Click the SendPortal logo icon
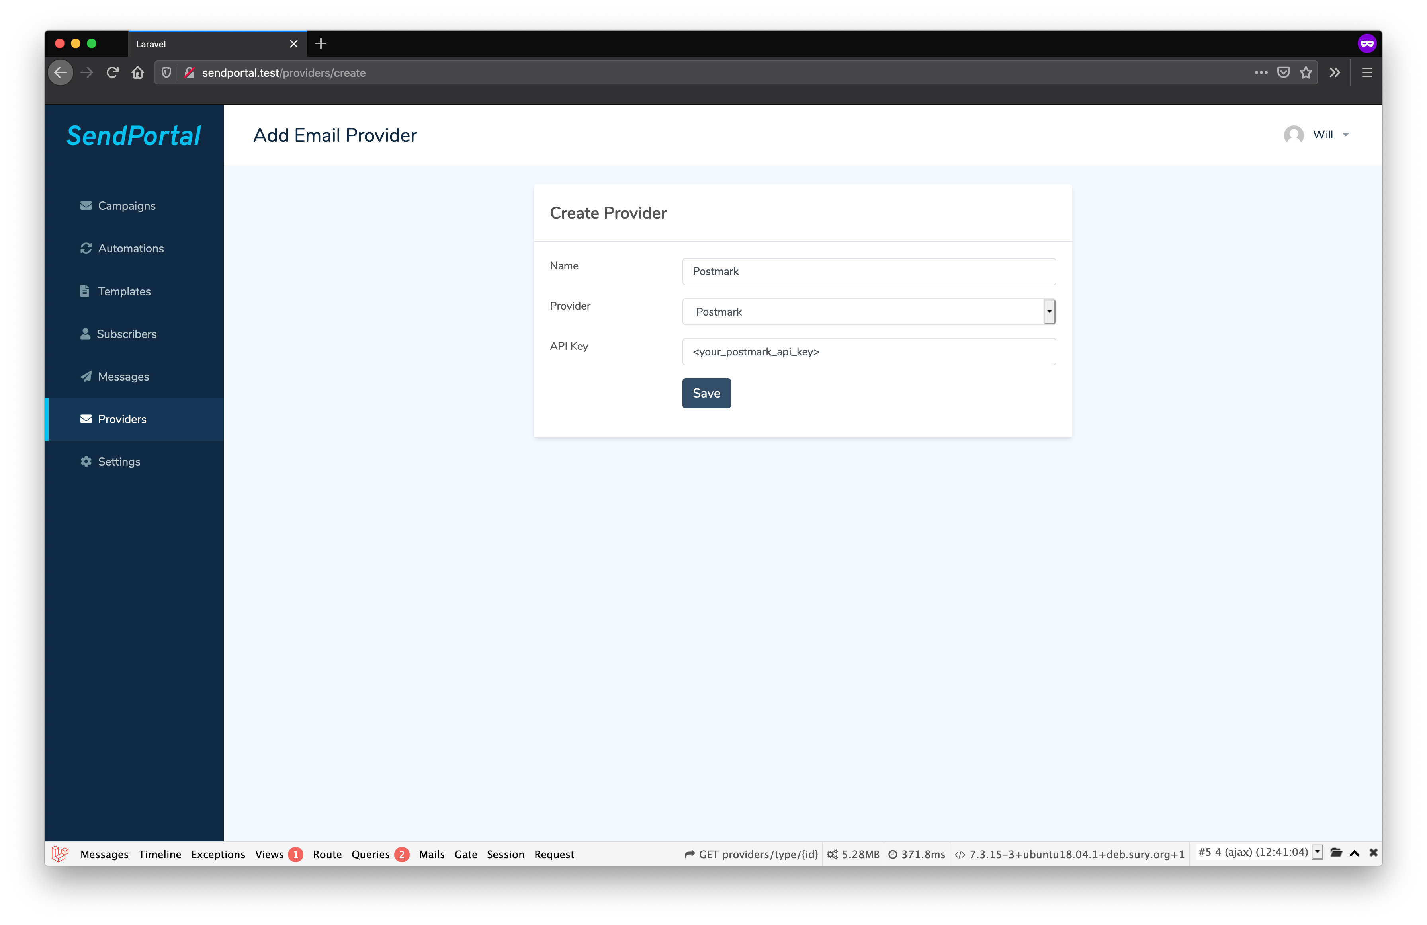The height and width of the screenshot is (925, 1427). [x=133, y=134]
